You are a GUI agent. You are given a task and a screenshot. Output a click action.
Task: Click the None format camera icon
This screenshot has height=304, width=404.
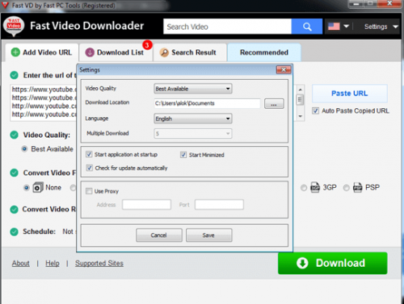coord(38,187)
